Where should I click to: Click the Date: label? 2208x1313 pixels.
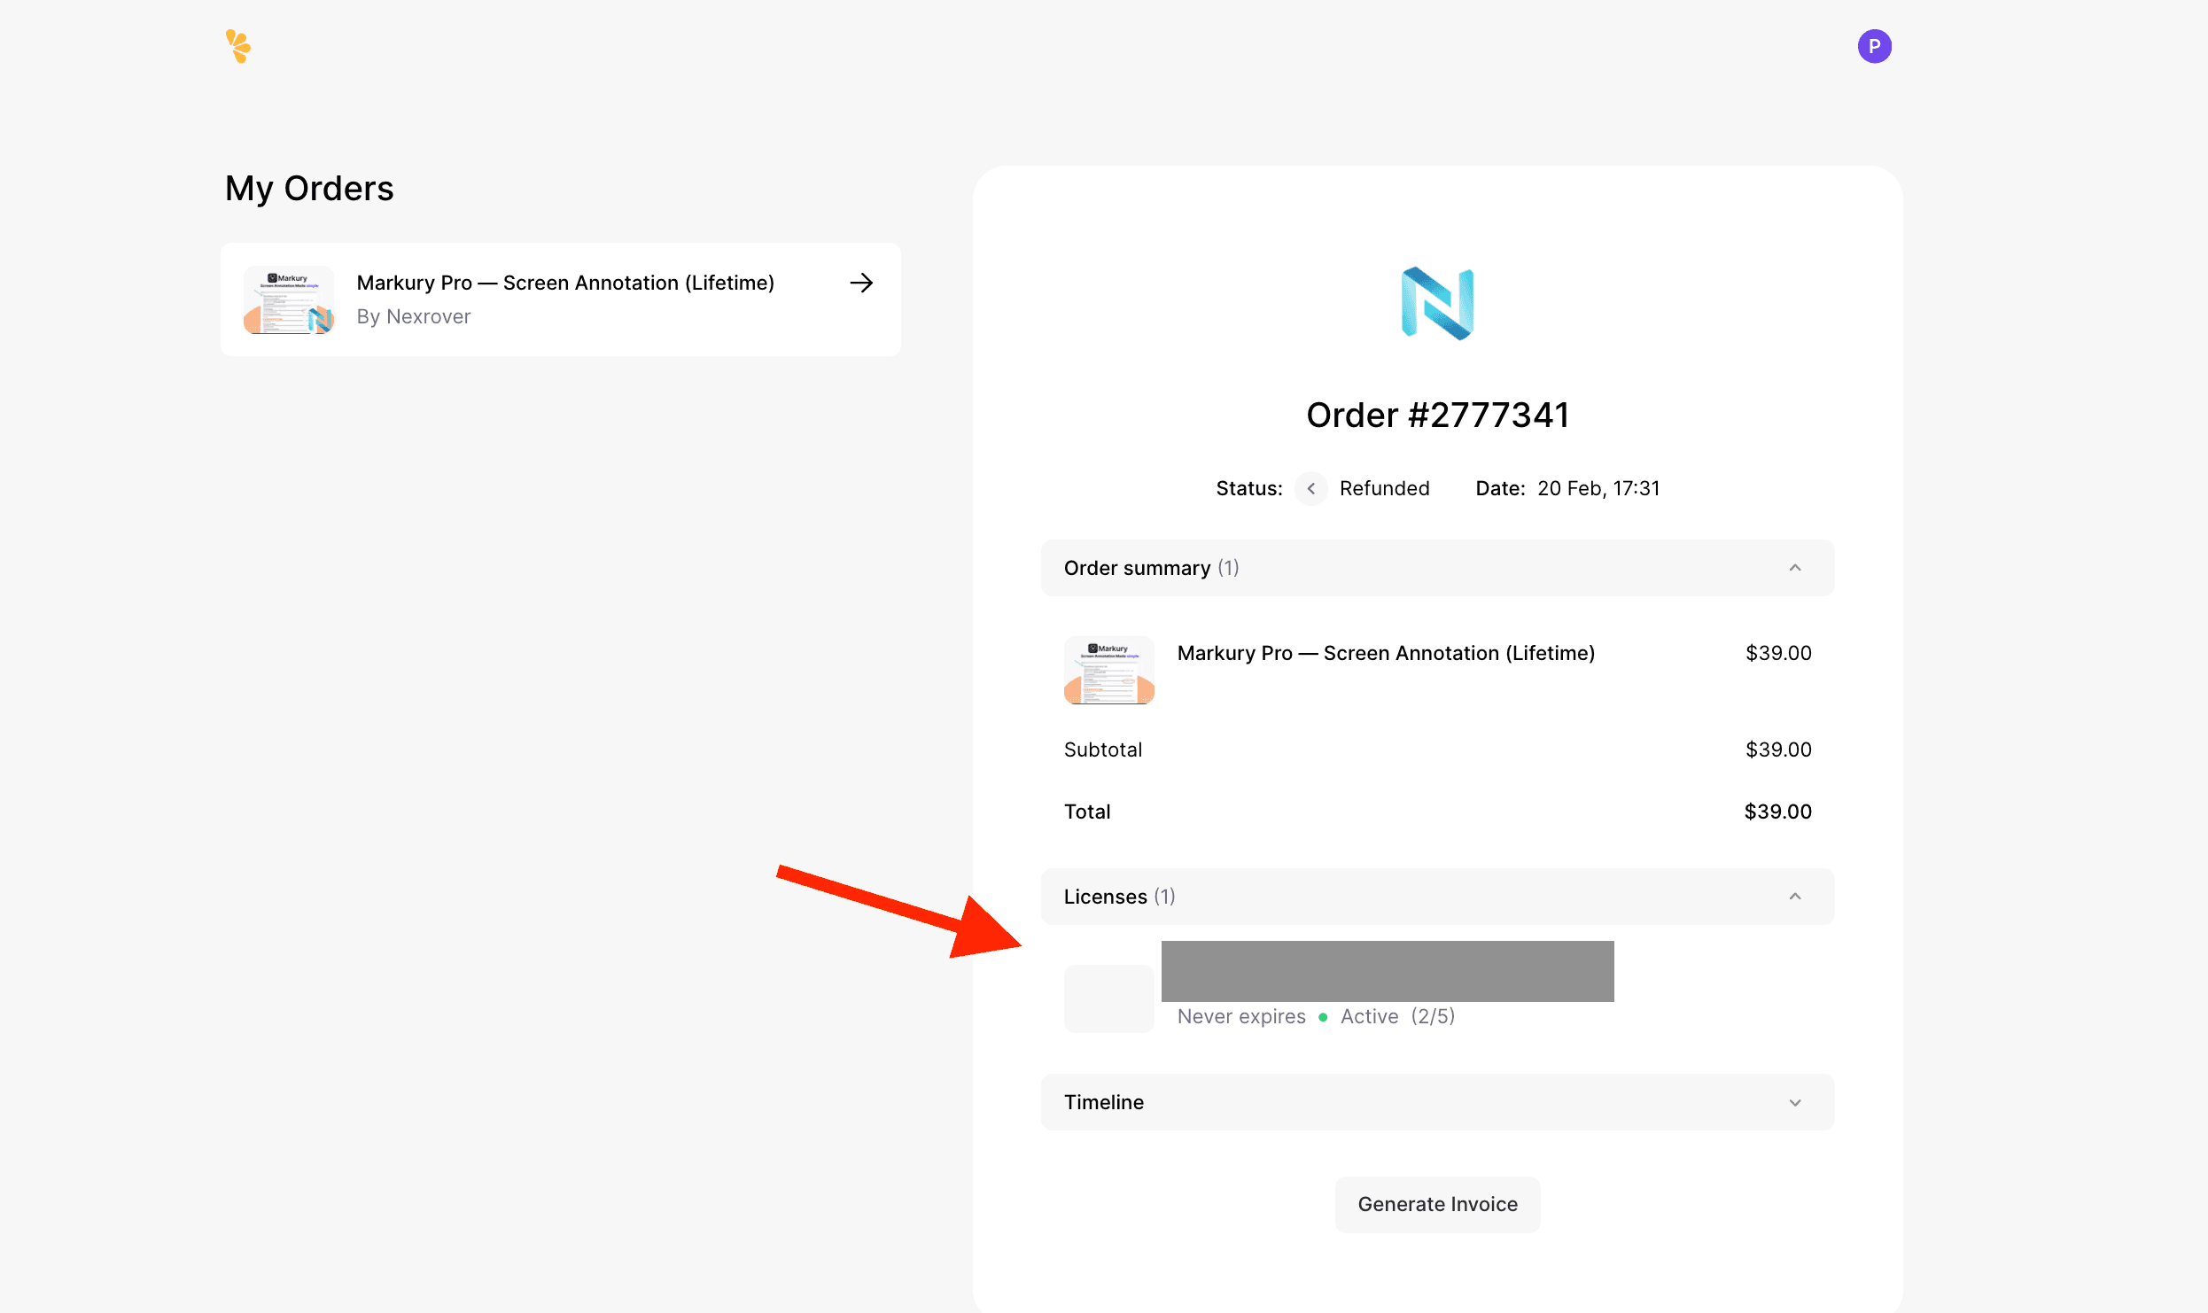pos(1499,488)
